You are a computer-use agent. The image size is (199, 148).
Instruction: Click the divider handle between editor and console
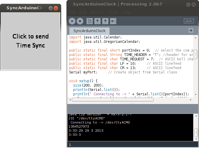tap(133, 103)
